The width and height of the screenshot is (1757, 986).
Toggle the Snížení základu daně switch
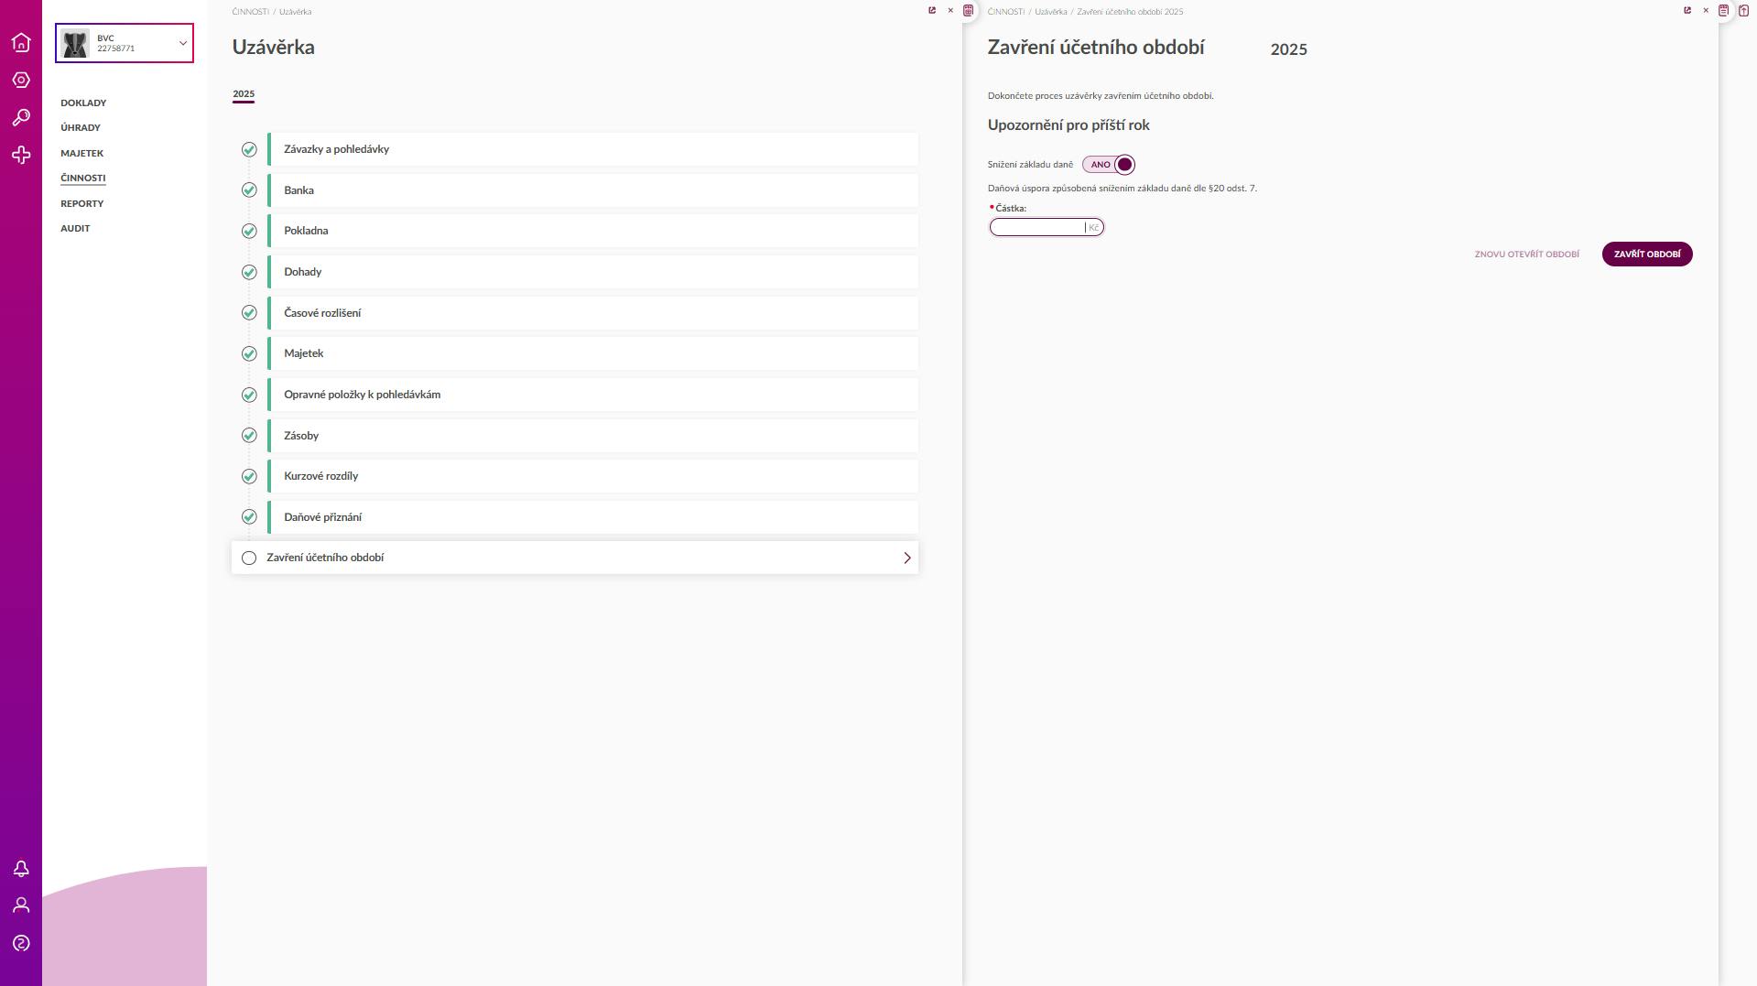[1109, 165]
